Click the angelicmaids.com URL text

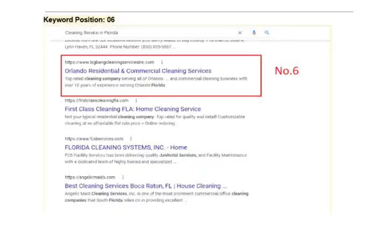pos(90,177)
